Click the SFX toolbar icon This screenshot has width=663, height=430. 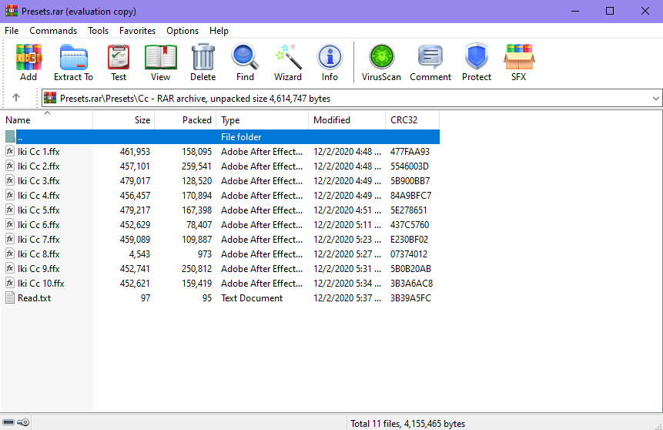[x=519, y=62]
